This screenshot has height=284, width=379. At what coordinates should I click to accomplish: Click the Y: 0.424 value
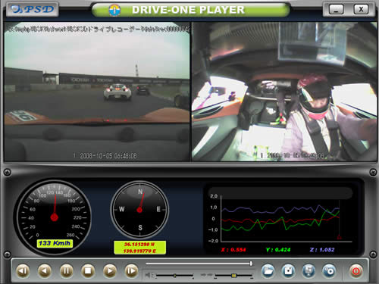click(x=278, y=250)
